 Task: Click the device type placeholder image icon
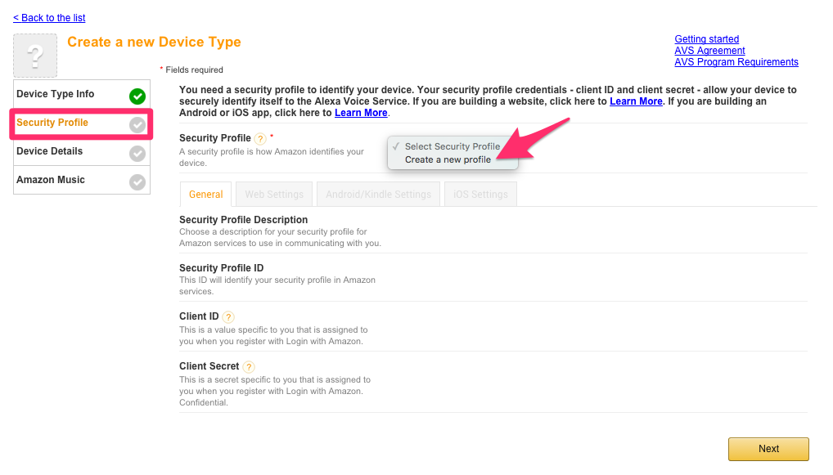tap(35, 56)
